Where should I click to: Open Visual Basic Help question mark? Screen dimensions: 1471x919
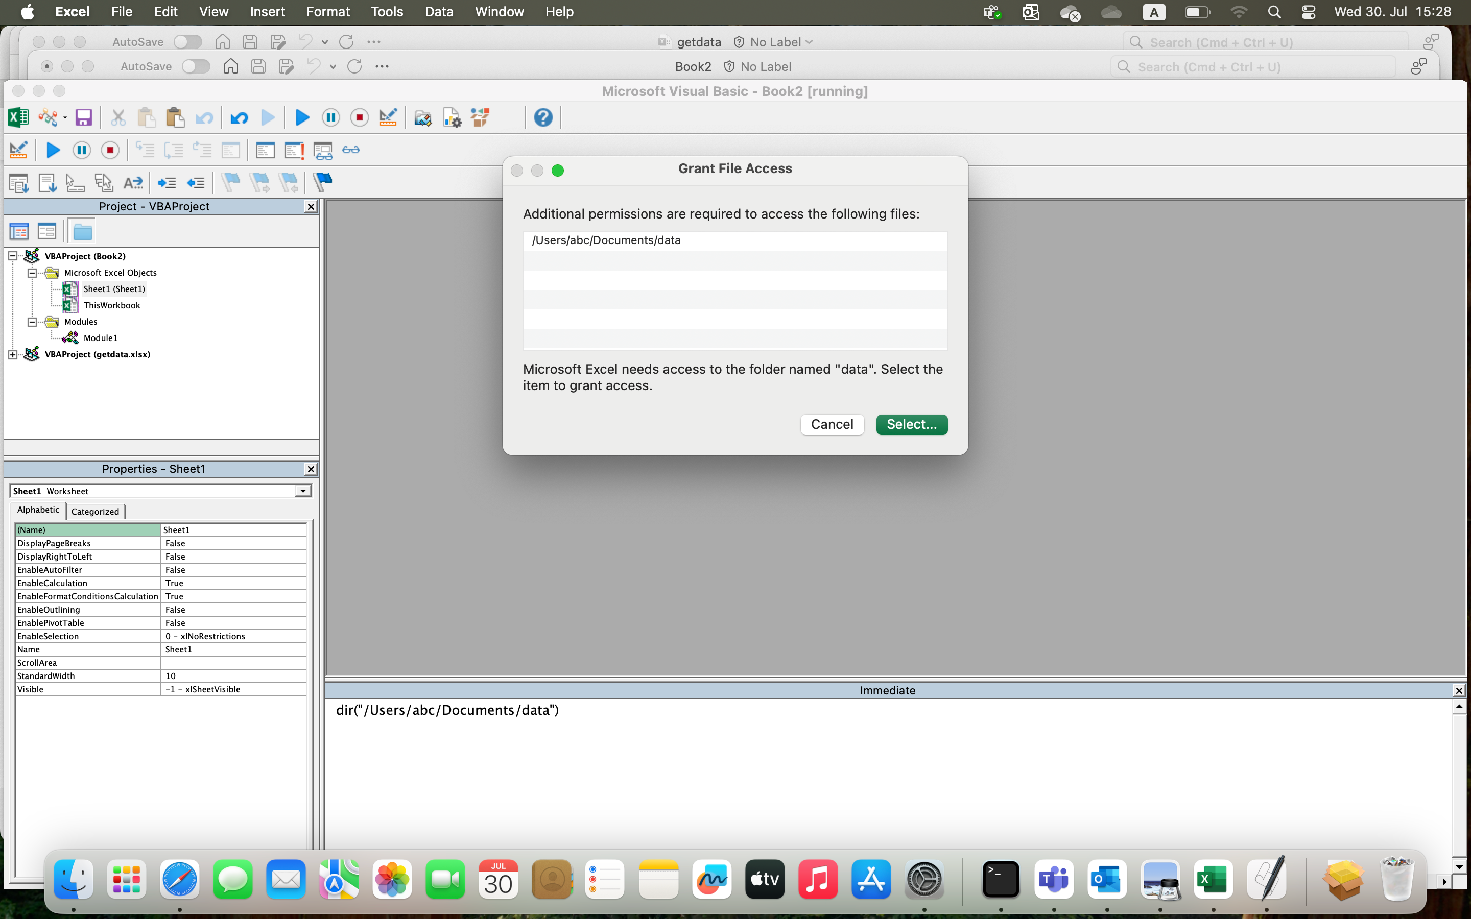[543, 117]
